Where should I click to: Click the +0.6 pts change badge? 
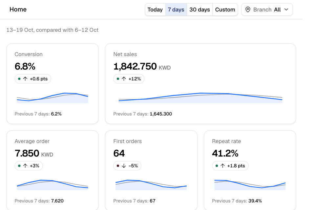coord(33,79)
